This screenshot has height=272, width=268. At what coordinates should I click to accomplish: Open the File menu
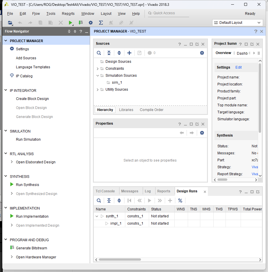[x=10, y=14]
